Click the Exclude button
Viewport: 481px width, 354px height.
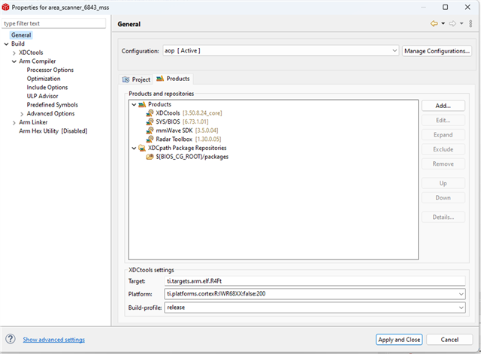click(x=443, y=149)
